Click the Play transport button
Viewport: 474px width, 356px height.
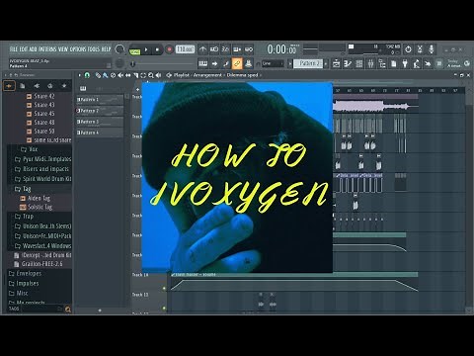(x=146, y=49)
